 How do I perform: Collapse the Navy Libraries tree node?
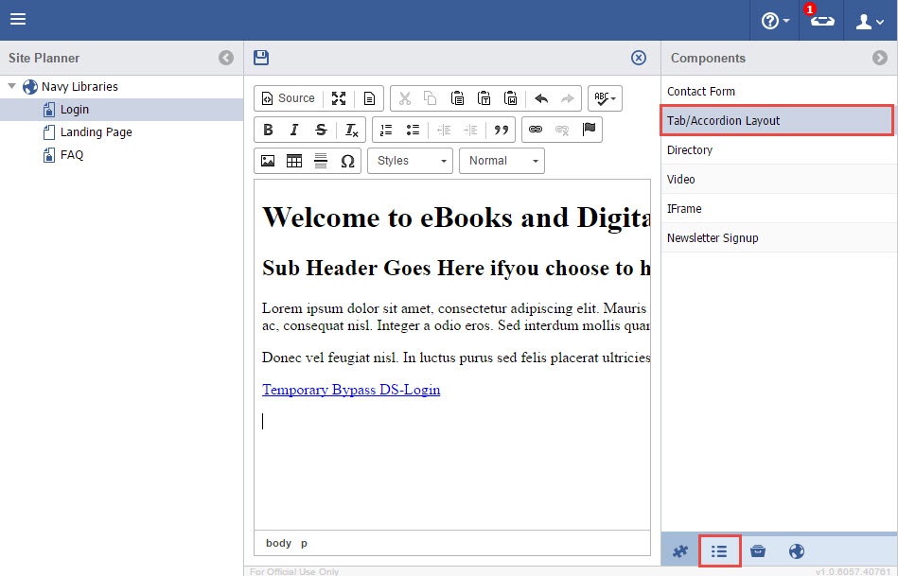coord(12,87)
